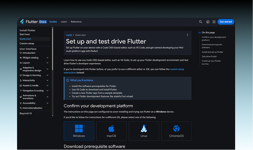
Task: Click the Quick start breadcrumb text
Action: [x=80, y=35]
